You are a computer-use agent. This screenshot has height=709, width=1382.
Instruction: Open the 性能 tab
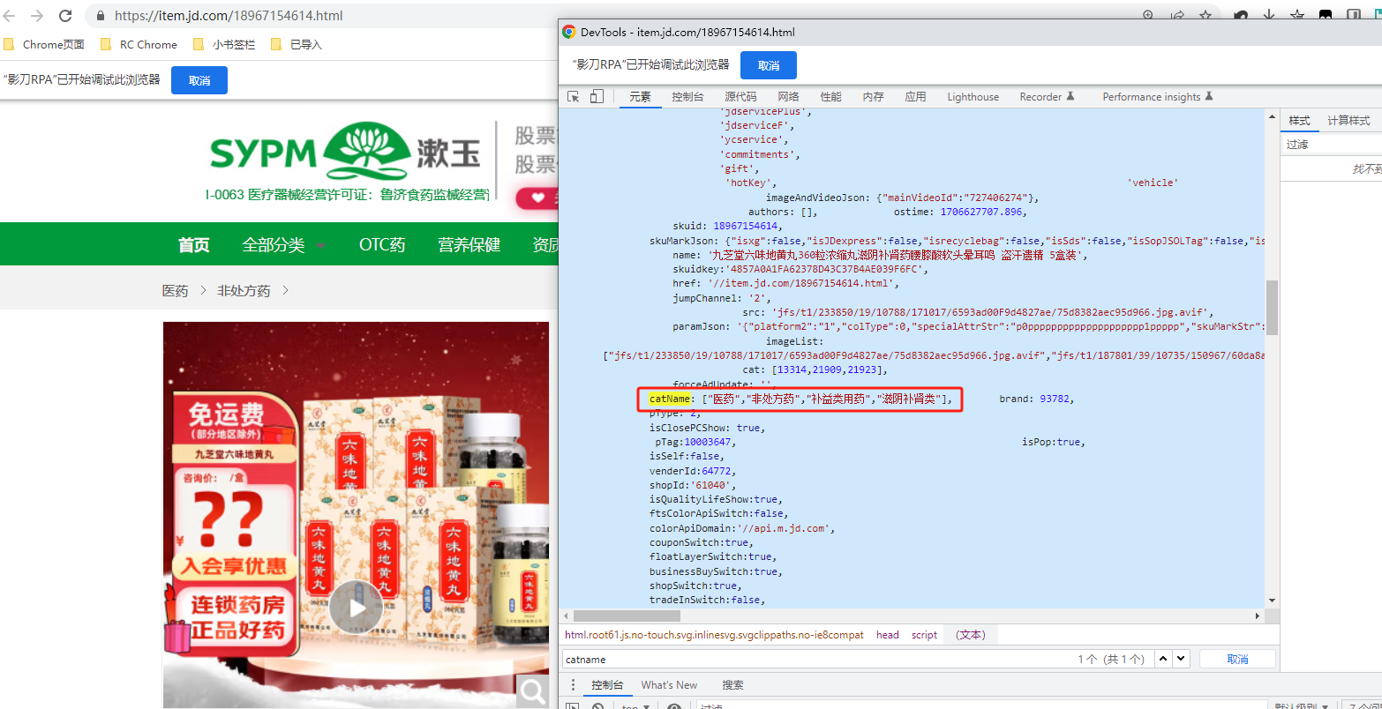point(830,97)
